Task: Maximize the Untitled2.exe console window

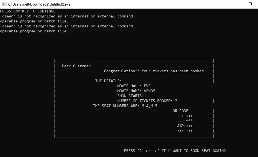Action: tap(250, 4)
